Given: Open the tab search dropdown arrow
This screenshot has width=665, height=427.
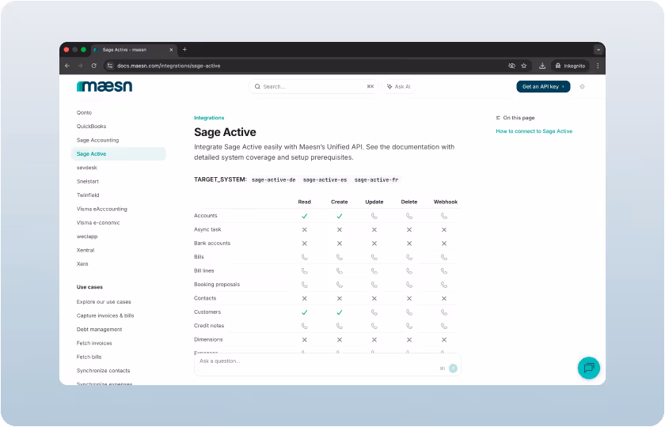Looking at the screenshot, I should pos(598,50).
